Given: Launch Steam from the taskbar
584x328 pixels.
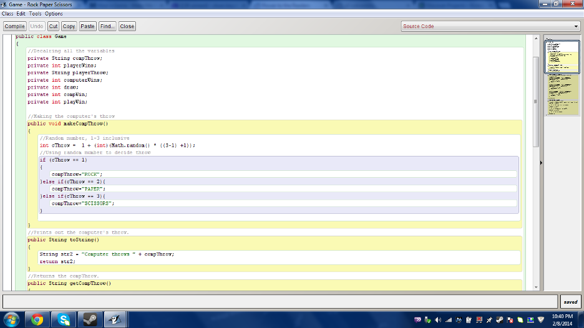Looking at the screenshot, I should (x=90, y=319).
